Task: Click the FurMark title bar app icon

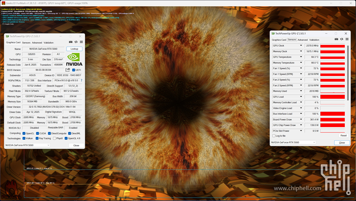Action: (3, 3)
